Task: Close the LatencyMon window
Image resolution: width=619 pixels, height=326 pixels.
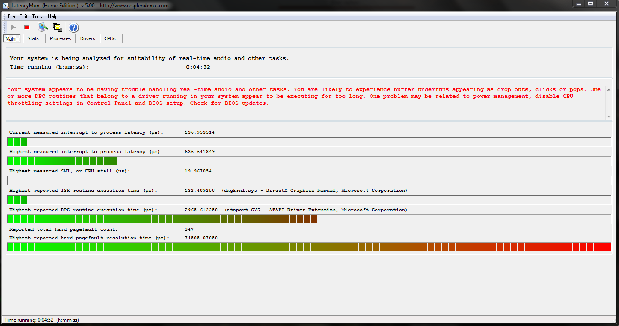Action: [606, 4]
